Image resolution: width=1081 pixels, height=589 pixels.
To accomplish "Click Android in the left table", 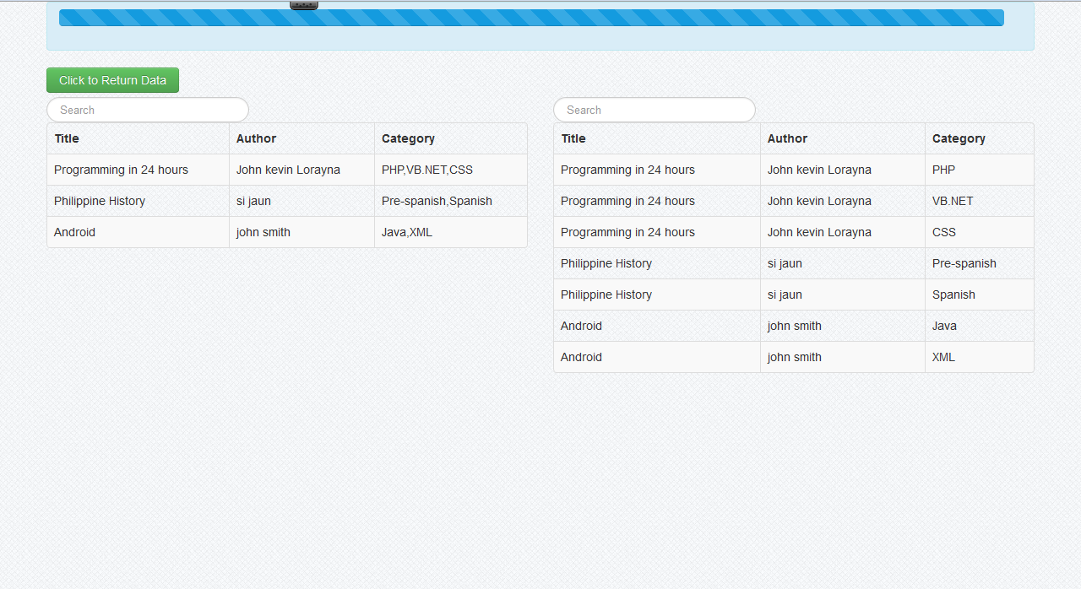I will pyautogui.click(x=74, y=232).
